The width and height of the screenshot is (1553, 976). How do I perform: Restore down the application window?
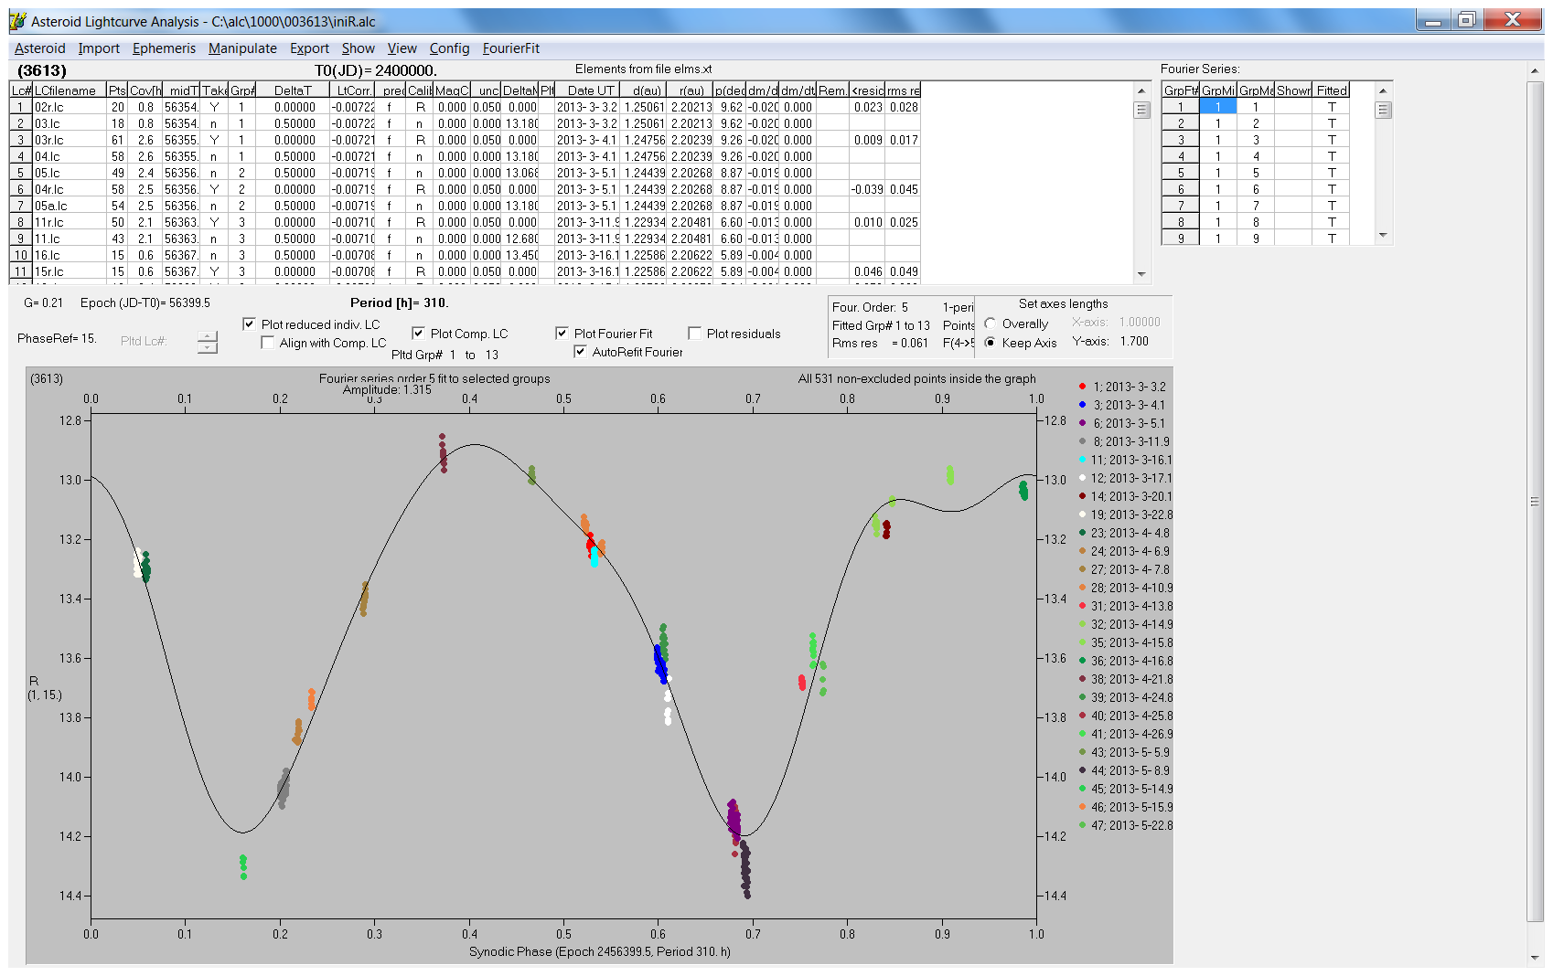(1466, 19)
